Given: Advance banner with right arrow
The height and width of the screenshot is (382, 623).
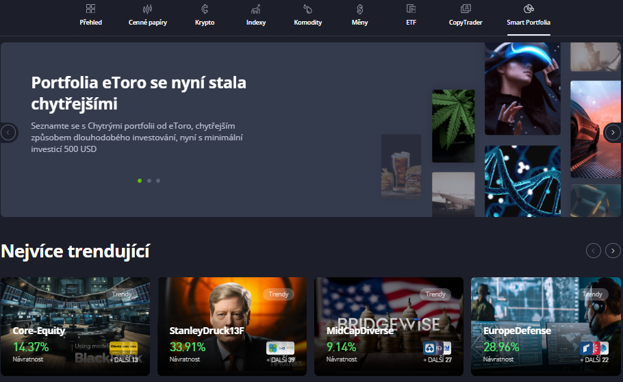Looking at the screenshot, I should 613,132.
